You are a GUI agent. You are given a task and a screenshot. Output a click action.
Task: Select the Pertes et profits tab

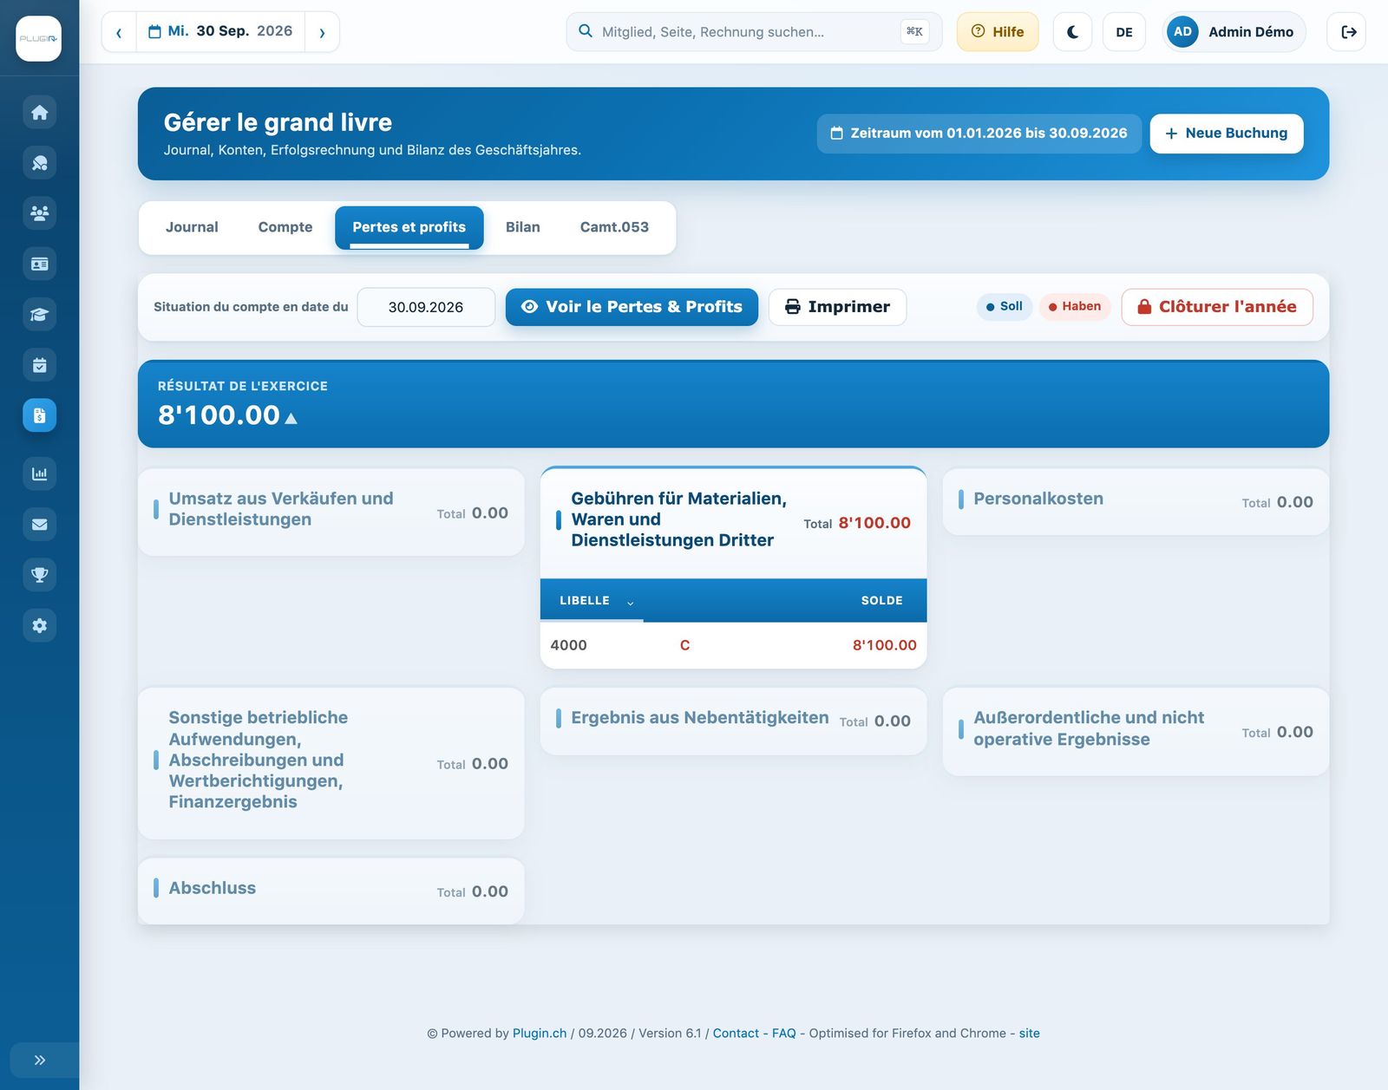click(x=409, y=227)
